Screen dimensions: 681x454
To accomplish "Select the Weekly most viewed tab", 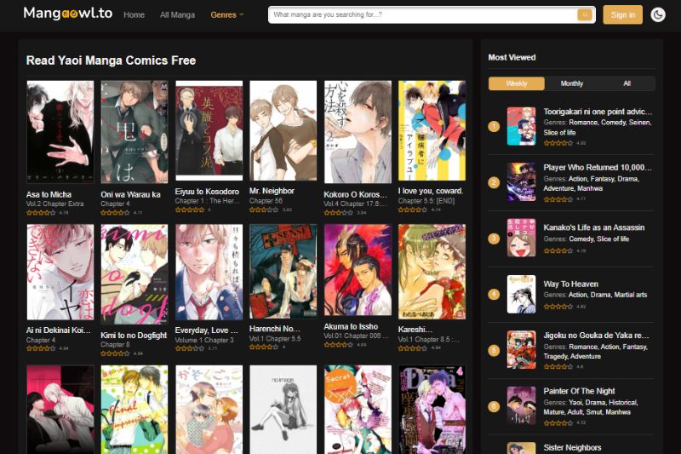I will 517,83.
